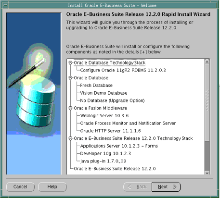Viewport: 220px width, 198px height.
Task: Open the wizard Help
Action: click(x=52, y=187)
